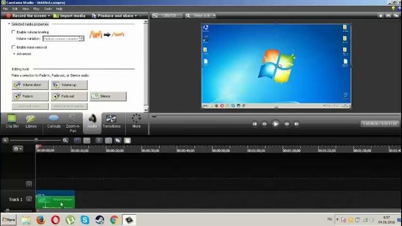Adjust the track height slider below Track 1

[x=8, y=210]
